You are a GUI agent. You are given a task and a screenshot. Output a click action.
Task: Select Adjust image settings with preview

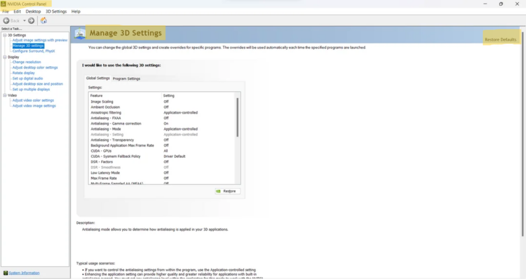[40, 40]
